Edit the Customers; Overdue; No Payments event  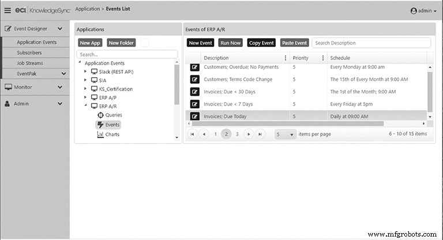194,67
